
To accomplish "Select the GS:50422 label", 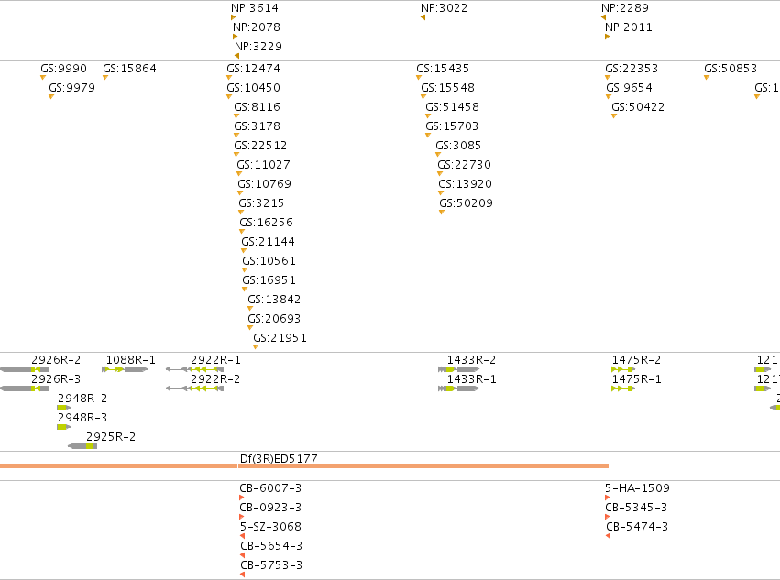I will (x=638, y=107).
